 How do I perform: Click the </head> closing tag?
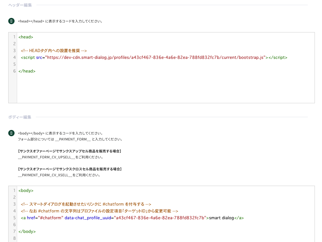pyautogui.click(x=27, y=71)
